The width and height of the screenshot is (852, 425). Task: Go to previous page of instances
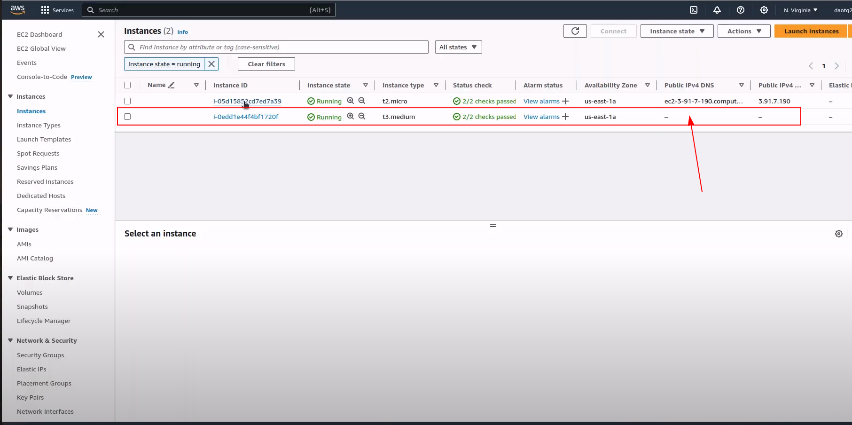point(811,66)
